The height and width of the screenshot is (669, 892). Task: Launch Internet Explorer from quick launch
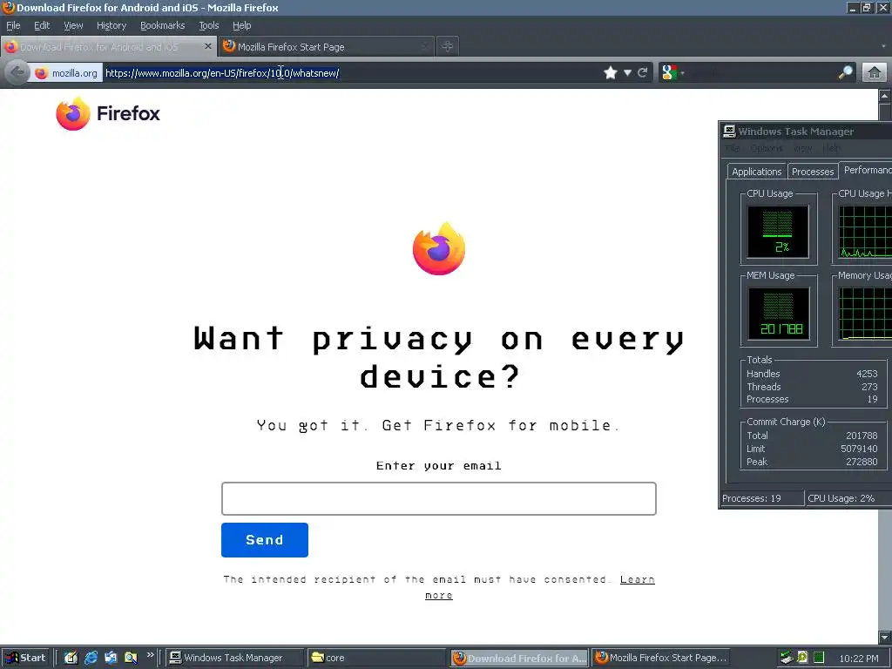91,658
